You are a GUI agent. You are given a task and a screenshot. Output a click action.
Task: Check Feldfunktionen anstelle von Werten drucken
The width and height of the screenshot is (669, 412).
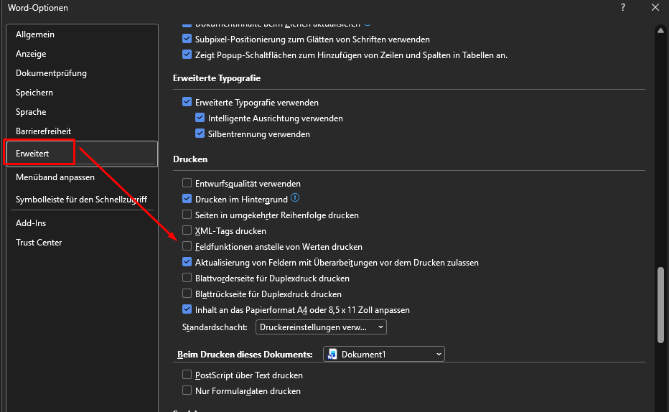187,246
